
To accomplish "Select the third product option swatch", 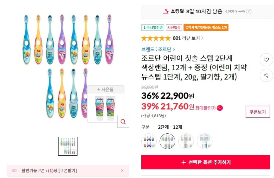I will [186, 141].
